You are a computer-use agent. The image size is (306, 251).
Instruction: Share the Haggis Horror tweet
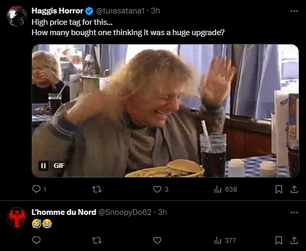(x=294, y=189)
